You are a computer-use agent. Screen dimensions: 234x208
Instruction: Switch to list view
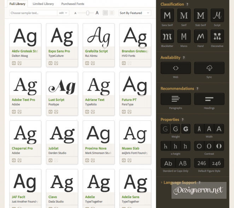click(112, 13)
